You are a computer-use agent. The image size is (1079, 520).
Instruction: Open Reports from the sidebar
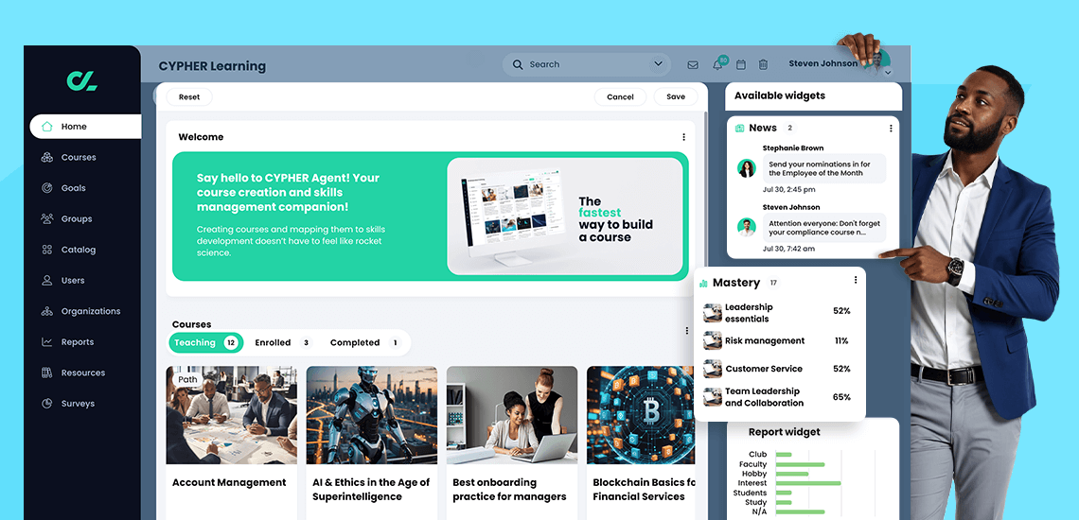(x=77, y=342)
